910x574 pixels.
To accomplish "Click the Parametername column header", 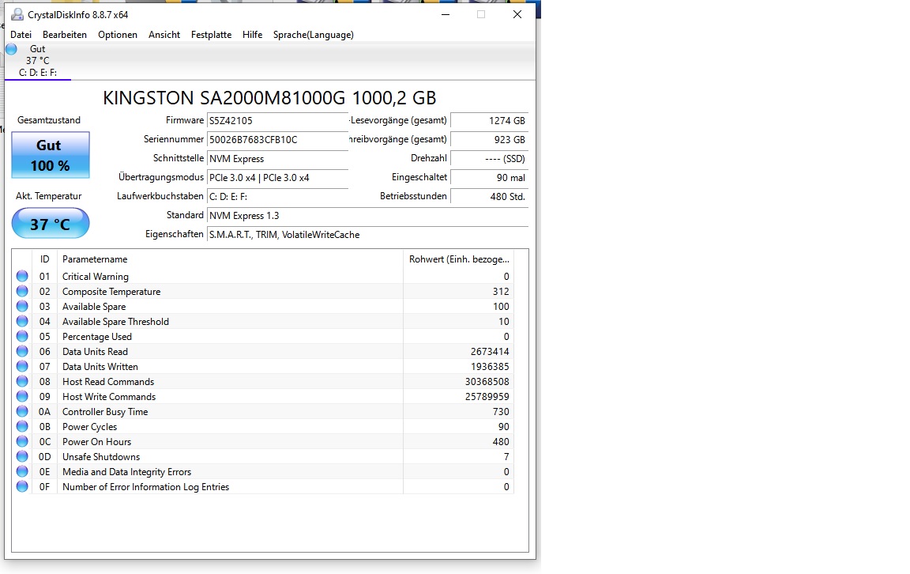I will tap(230, 259).
